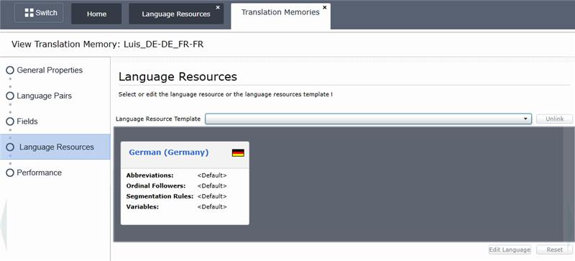Select the Segmentation Rules default value
Viewport: 575px width, 261px height.
coord(212,196)
